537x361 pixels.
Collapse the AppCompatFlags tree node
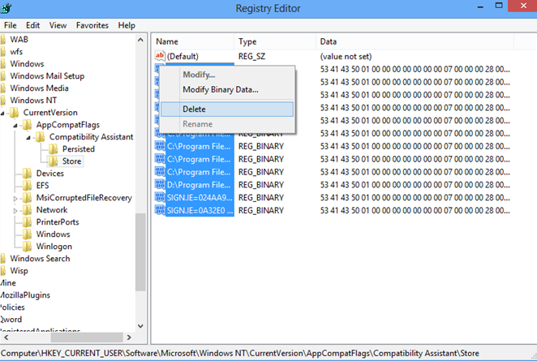click(15, 125)
